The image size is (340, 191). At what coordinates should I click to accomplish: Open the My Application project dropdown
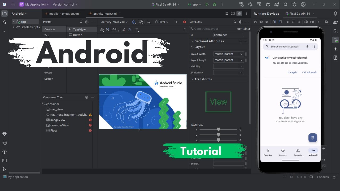(34, 5)
